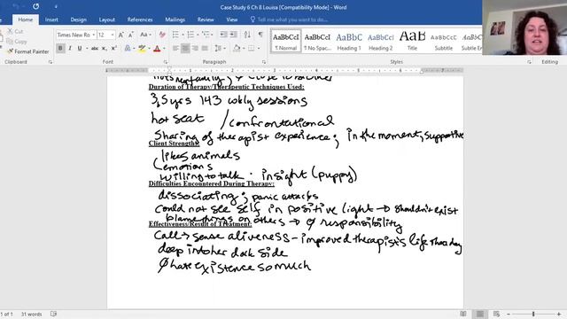Apply the Heading 2 style
Image resolution: width=567 pixels, height=319 pixels.
[380, 41]
